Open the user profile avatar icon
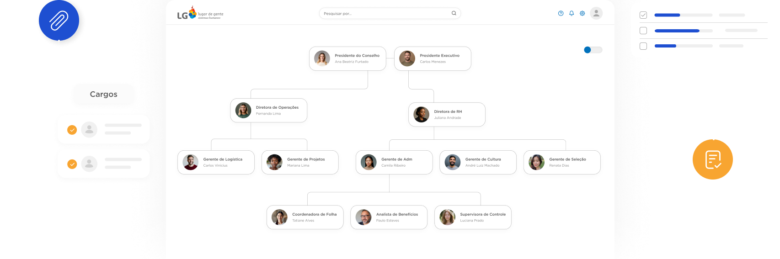Screen dimensions: 780x259 (x=596, y=13)
